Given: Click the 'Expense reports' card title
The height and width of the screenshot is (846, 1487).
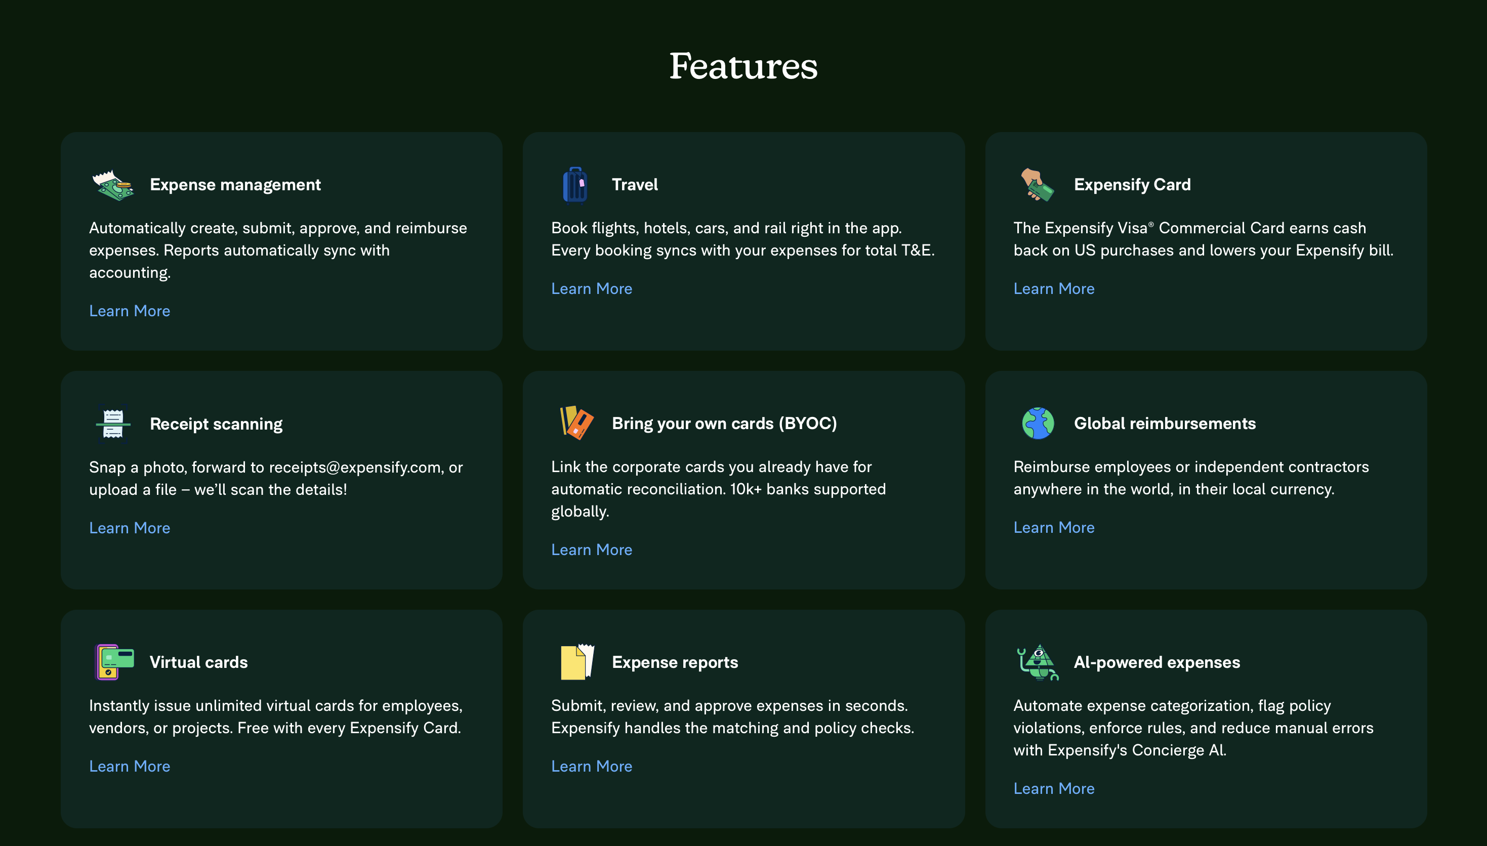Looking at the screenshot, I should (x=675, y=662).
